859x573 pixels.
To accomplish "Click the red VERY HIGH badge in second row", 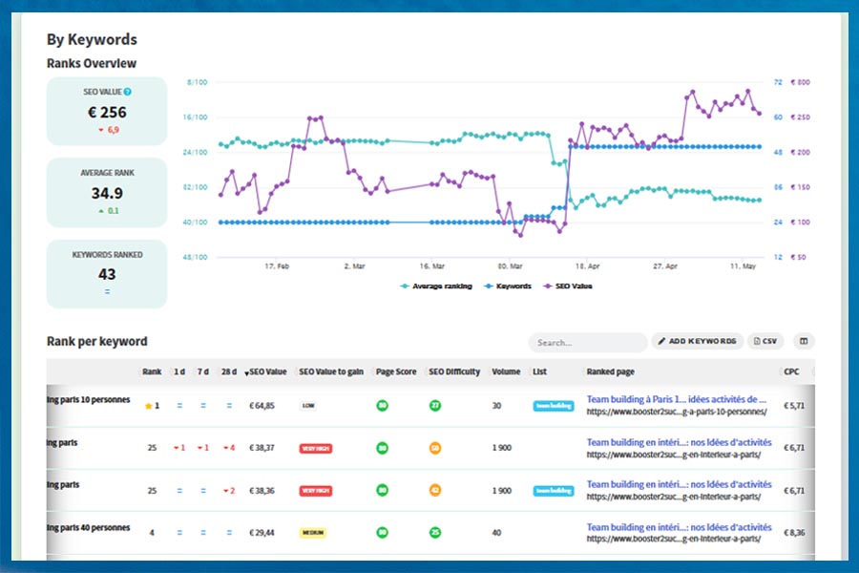I will click(317, 448).
